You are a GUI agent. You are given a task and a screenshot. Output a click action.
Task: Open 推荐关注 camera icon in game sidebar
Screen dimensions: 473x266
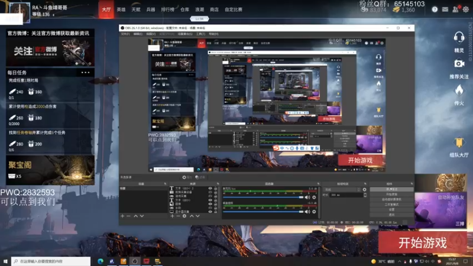click(x=459, y=64)
